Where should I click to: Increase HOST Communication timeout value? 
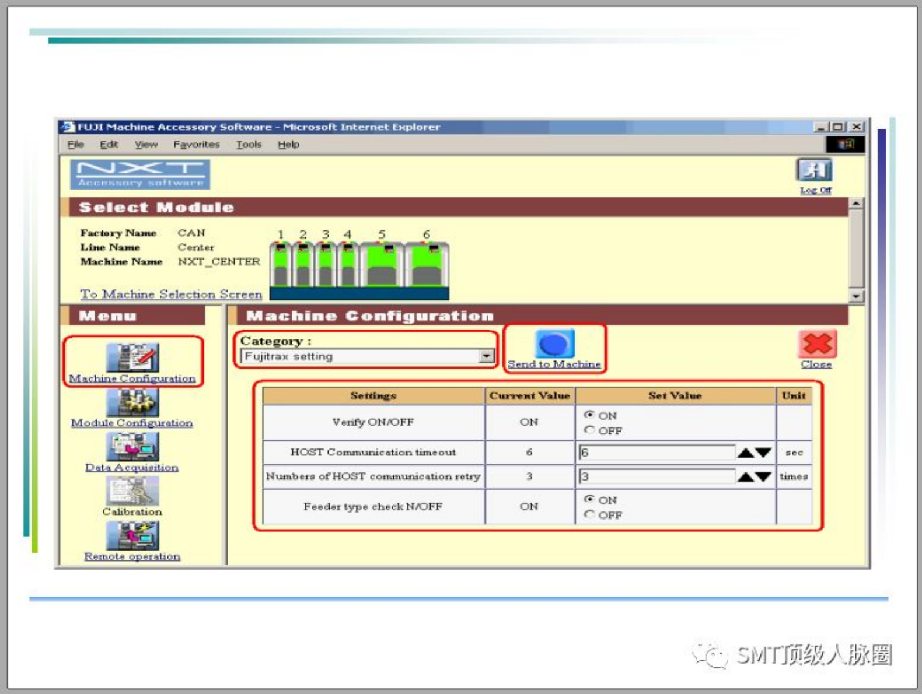tap(745, 453)
